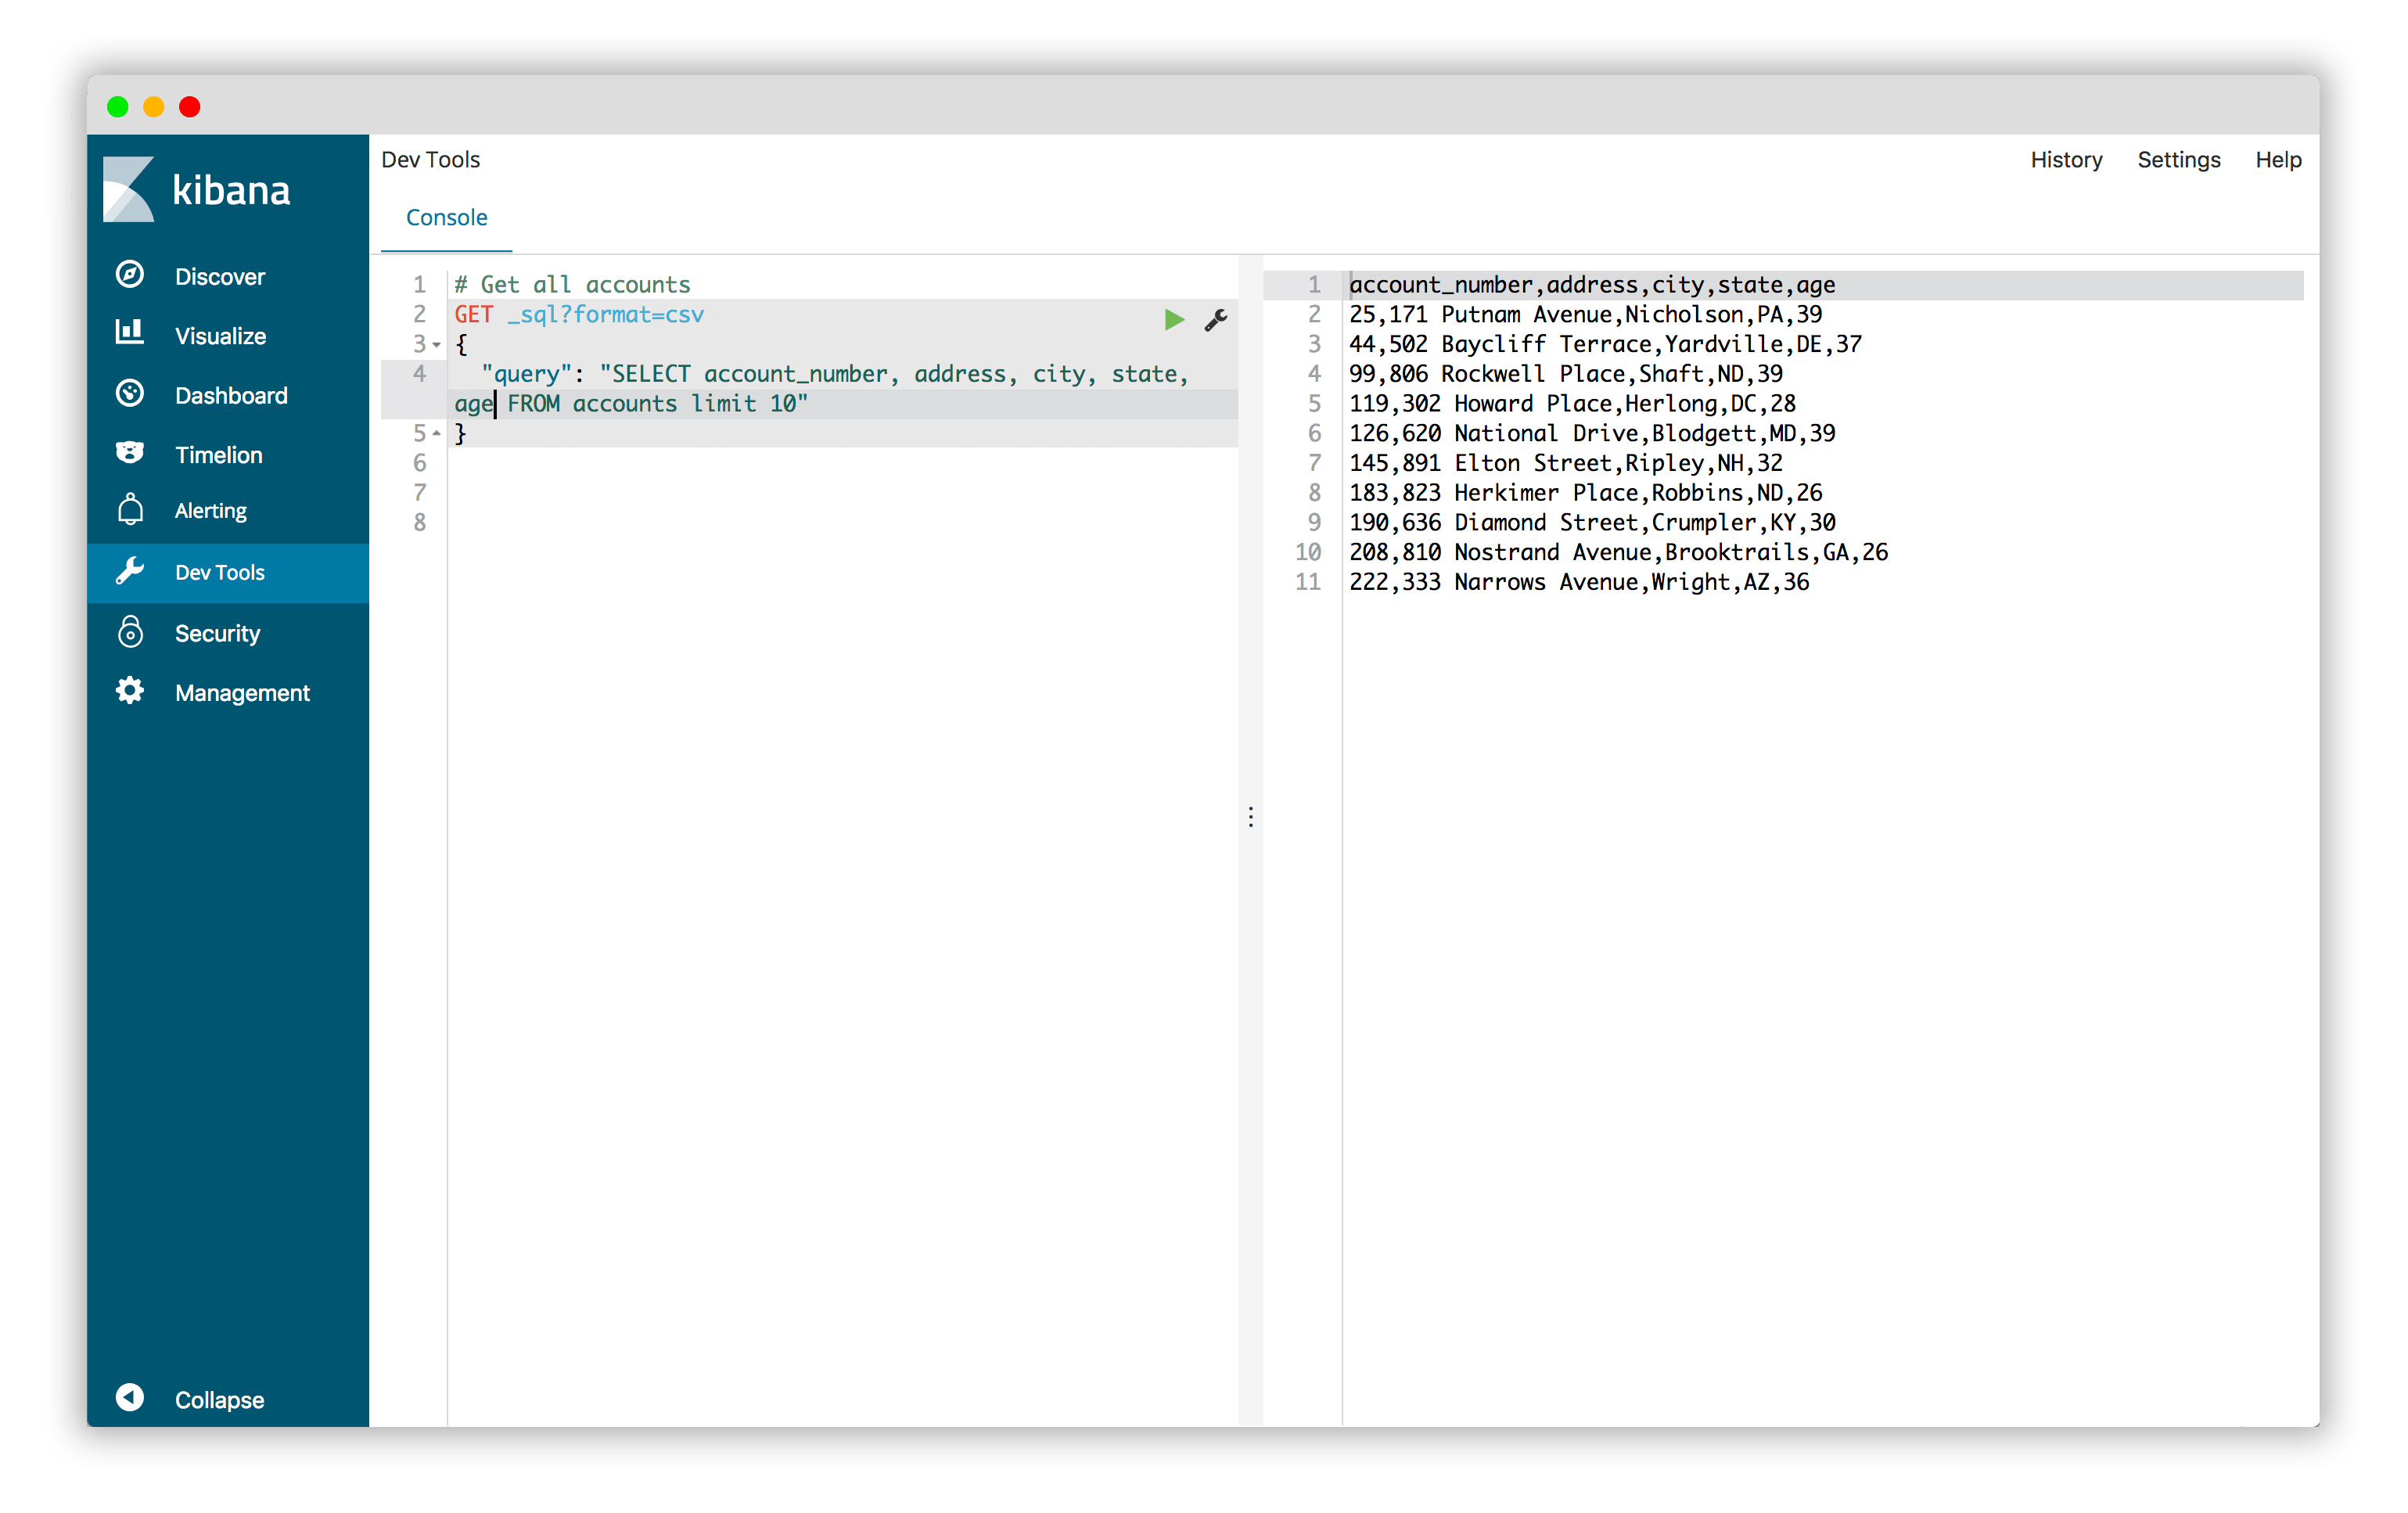This screenshot has width=2408, height=1513.
Task: Click the panel resize handle between editors
Action: pos(1250,817)
